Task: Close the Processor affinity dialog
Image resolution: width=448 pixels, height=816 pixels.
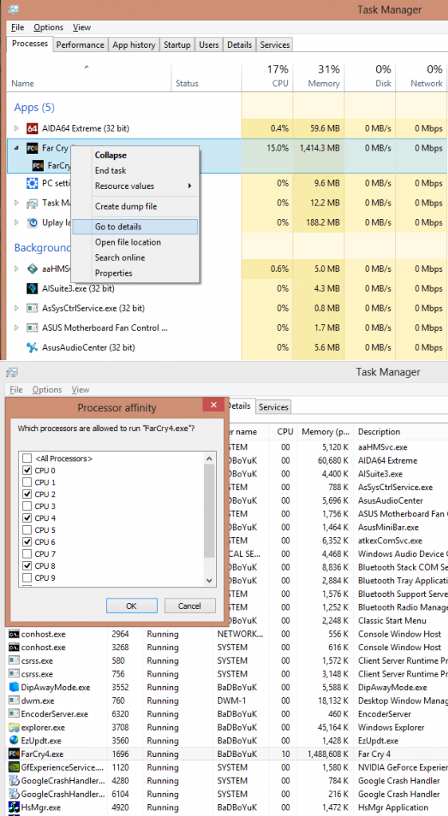Action: (x=214, y=405)
